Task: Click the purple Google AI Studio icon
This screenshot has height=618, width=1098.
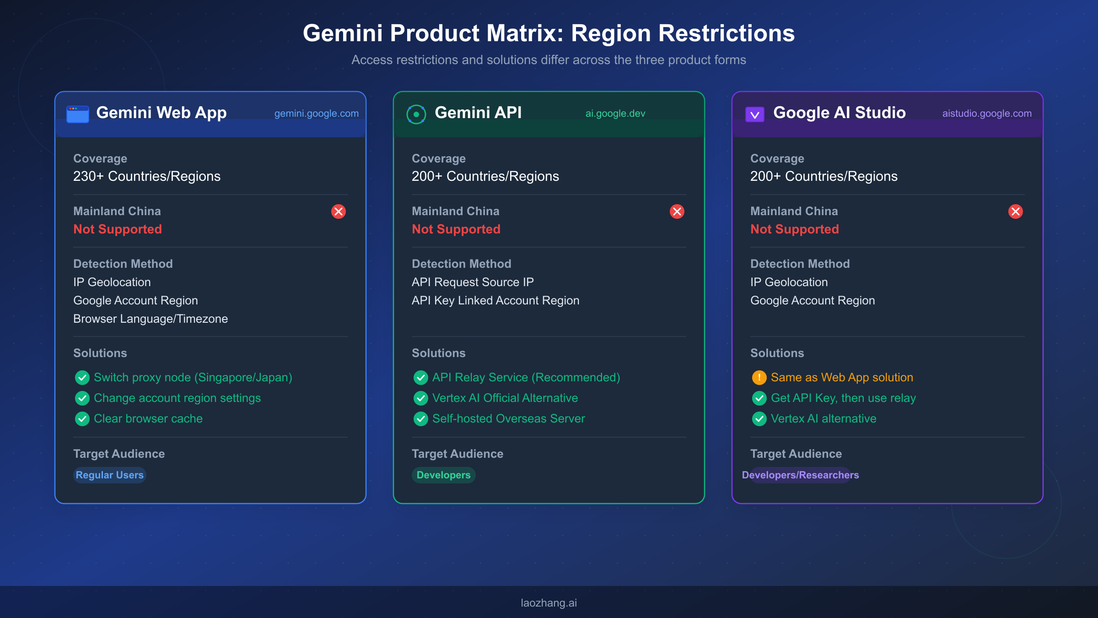Action: coord(755,113)
